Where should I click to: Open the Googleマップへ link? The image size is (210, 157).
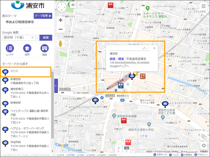[x=119, y=66]
